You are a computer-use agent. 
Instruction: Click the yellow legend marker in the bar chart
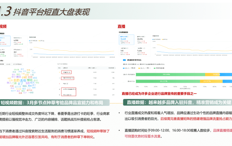[139, 68]
